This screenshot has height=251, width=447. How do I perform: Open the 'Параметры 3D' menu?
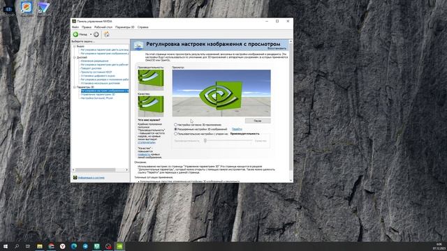124,27
